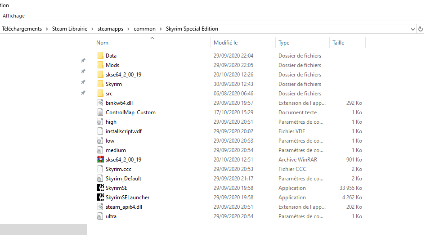426x238 pixels.
Task: Click the Fichier VDF type cell
Action: [x=291, y=131]
